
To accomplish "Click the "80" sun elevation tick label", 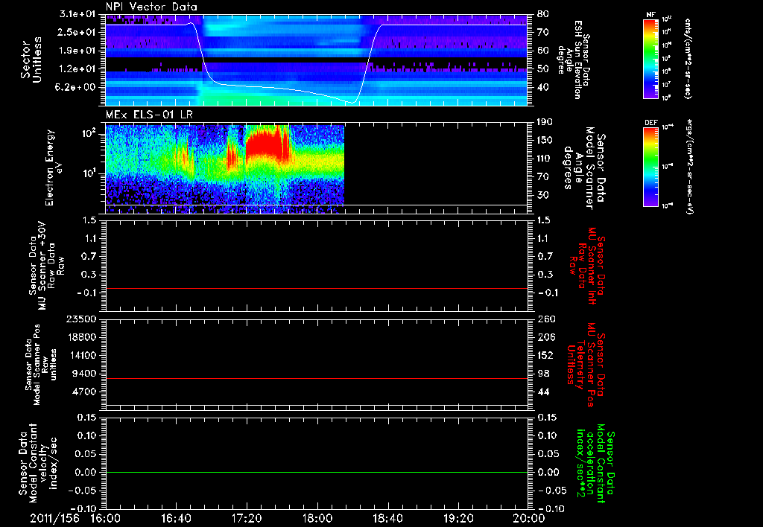I will tap(543, 14).
